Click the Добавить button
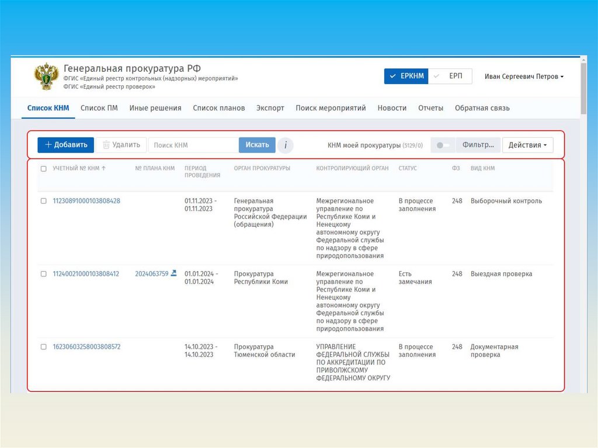Image resolution: width=598 pixels, height=448 pixels. pyautogui.click(x=65, y=145)
